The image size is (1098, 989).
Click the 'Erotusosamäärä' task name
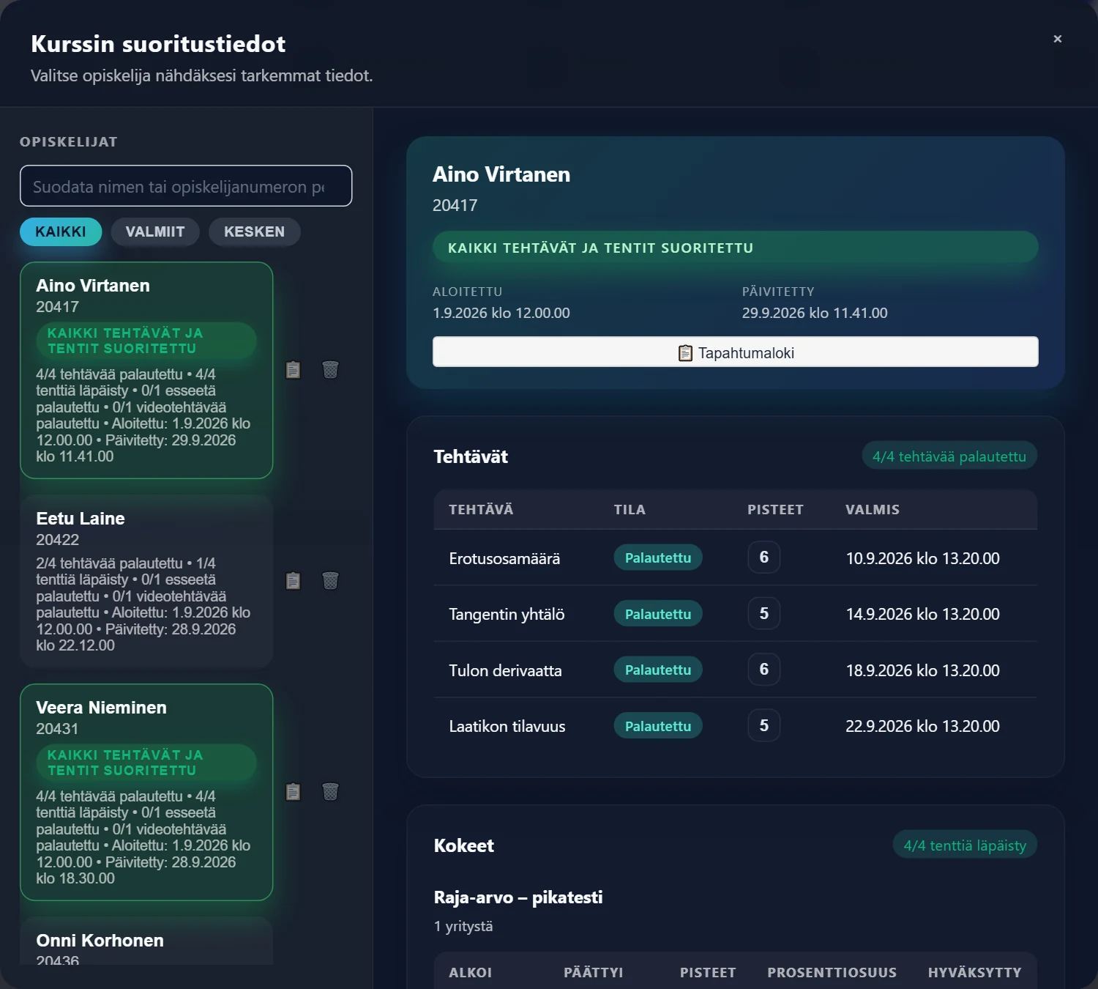click(x=504, y=558)
